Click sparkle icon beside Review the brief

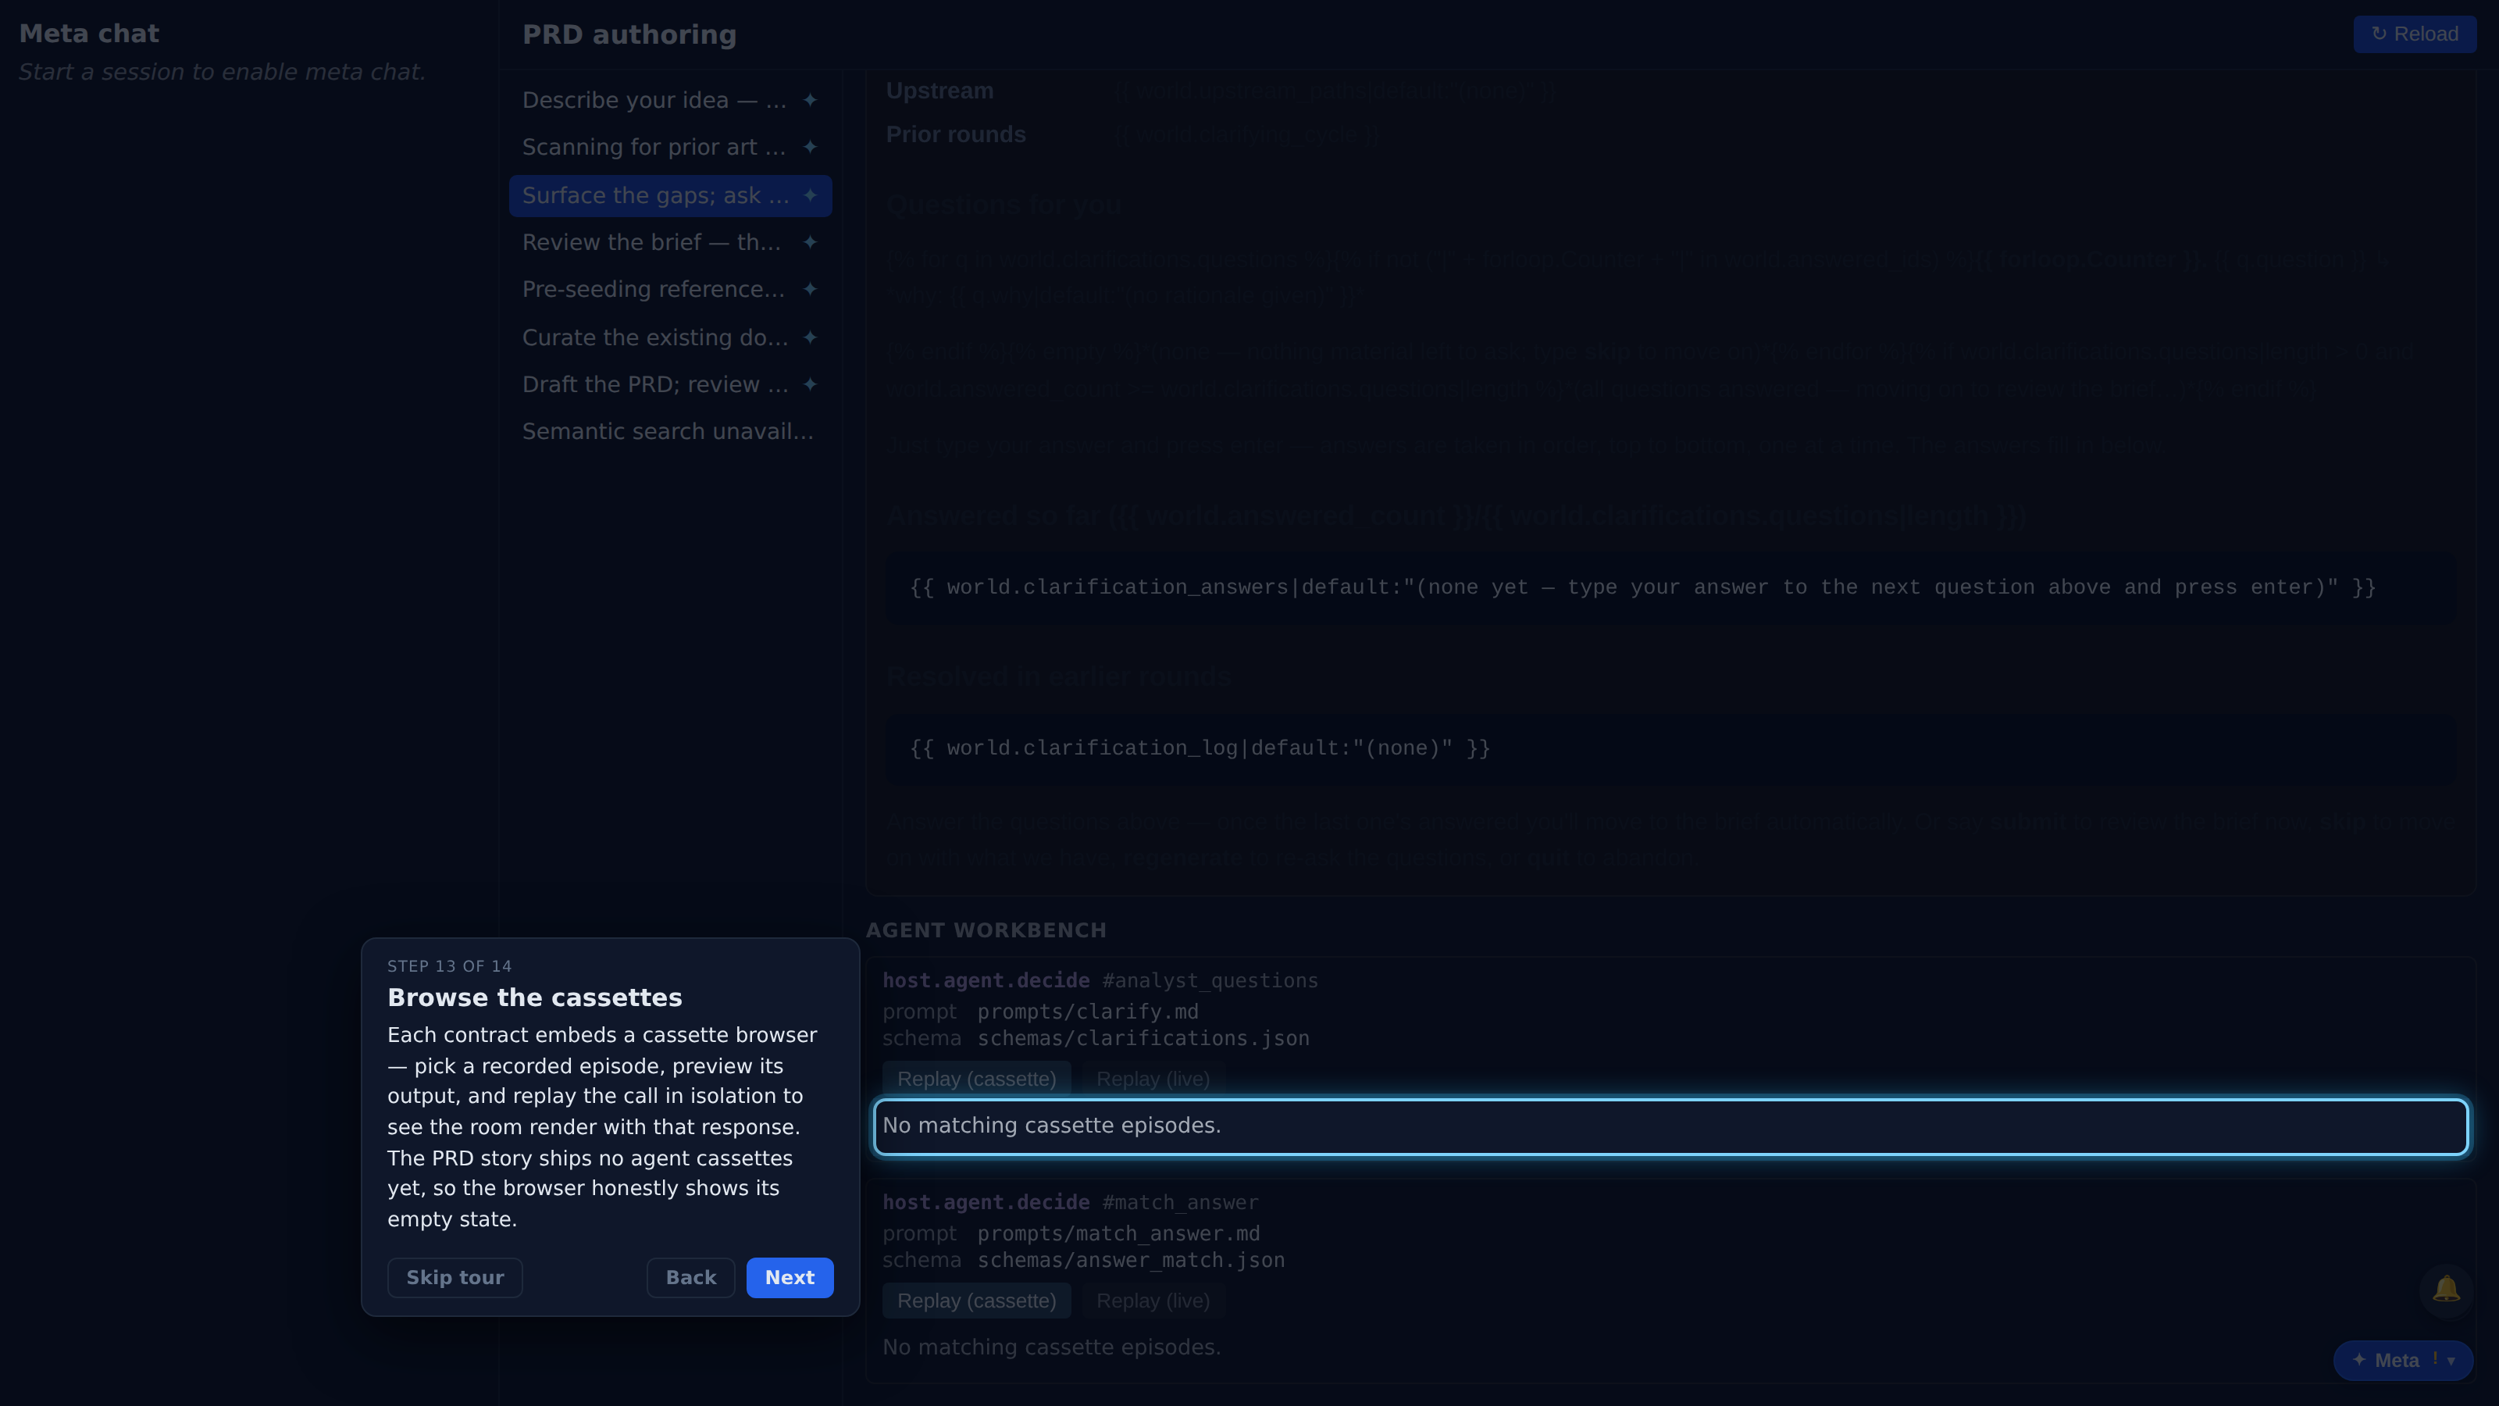click(x=810, y=241)
